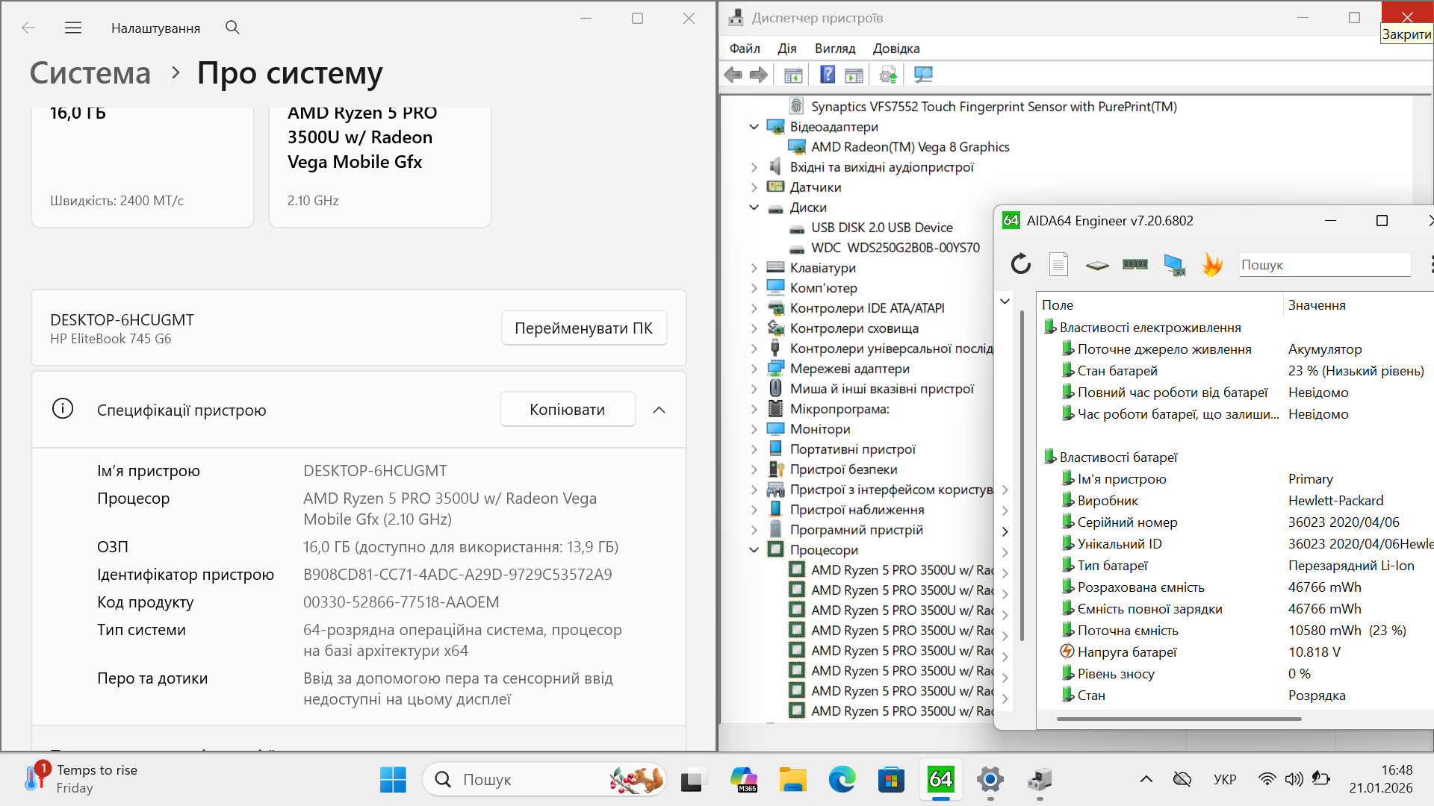The width and height of the screenshot is (1434, 806).
Task: Click the AIDA64 refresh icon
Action: point(1020,264)
